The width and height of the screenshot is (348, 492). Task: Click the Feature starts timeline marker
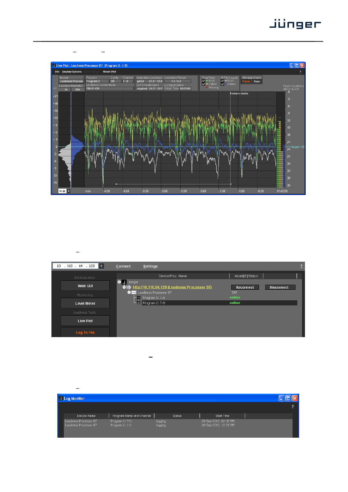coord(239,94)
